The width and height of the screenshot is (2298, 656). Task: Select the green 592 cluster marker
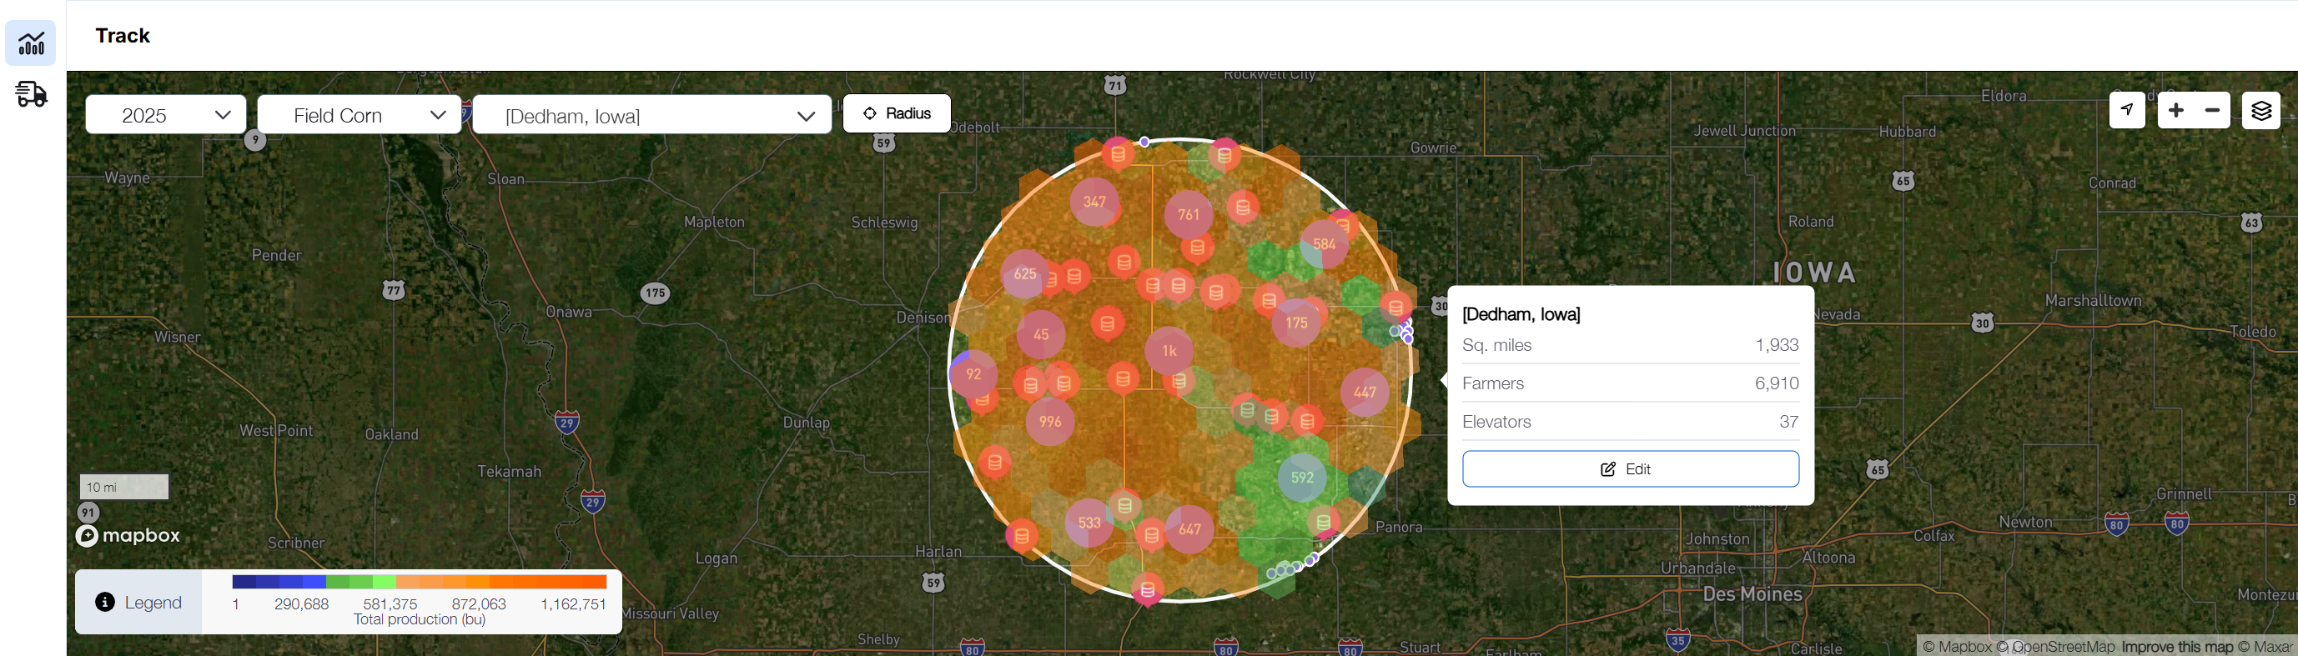1301,478
